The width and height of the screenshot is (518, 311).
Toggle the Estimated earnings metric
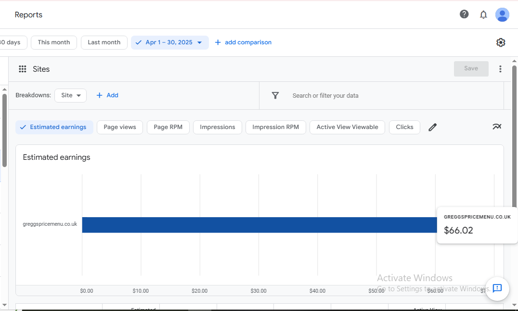coord(54,127)
